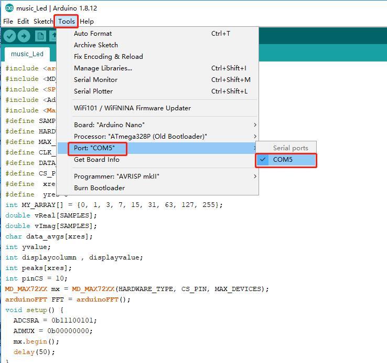Click the int peaks[xres]; line

pyautogui.click(x=38, y=268)
